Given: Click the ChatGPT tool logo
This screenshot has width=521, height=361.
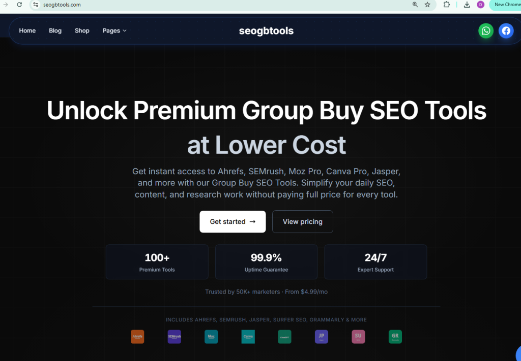Looking at the screenshot, I should click(285, 337).
